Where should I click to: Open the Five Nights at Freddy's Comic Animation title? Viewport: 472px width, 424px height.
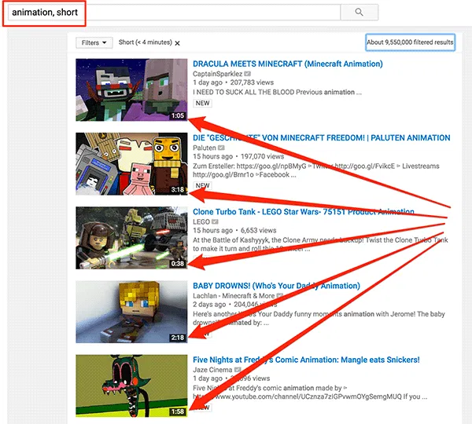[306, 360]
